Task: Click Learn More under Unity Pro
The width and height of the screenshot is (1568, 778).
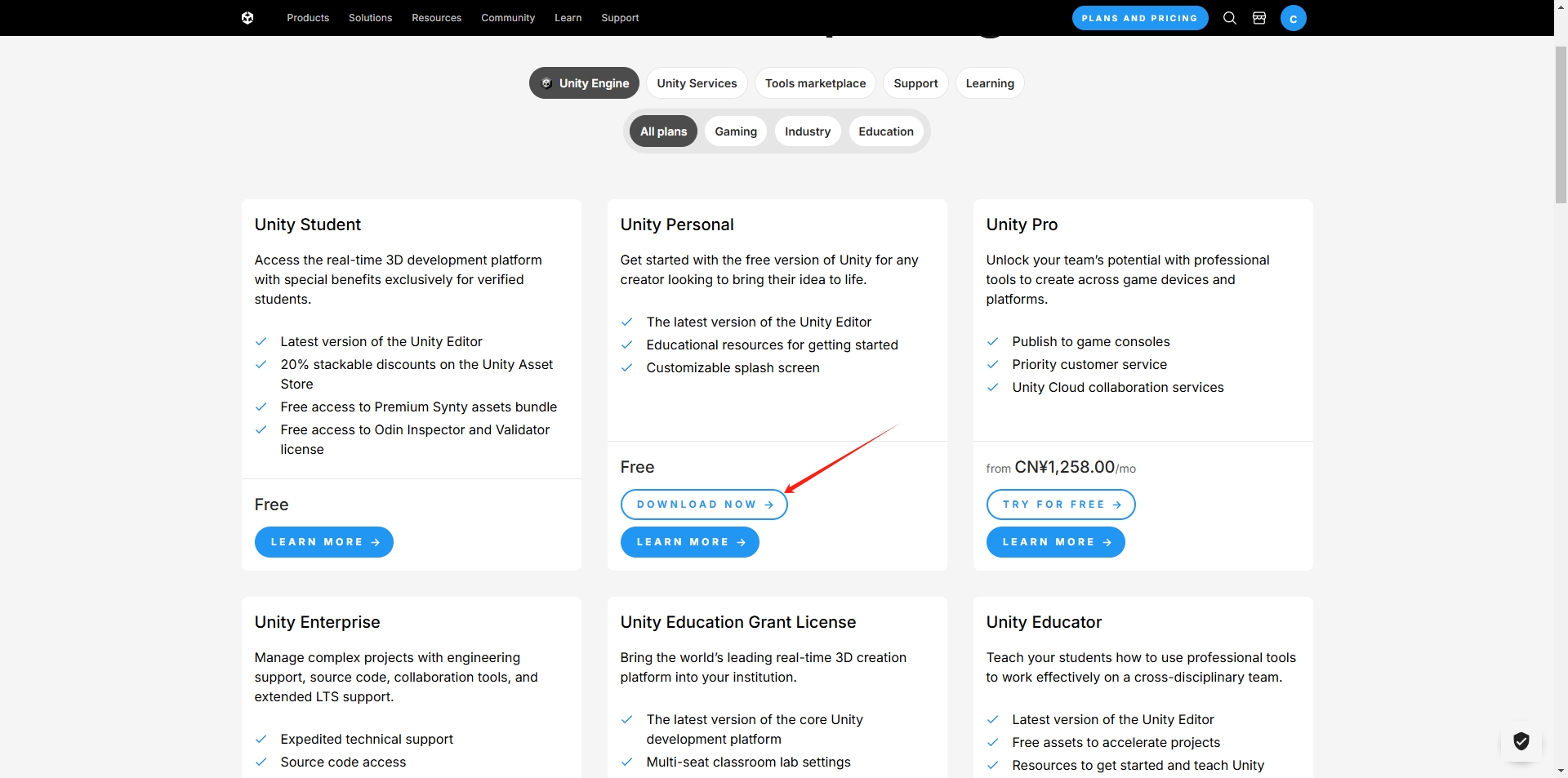Action: 1056,542
